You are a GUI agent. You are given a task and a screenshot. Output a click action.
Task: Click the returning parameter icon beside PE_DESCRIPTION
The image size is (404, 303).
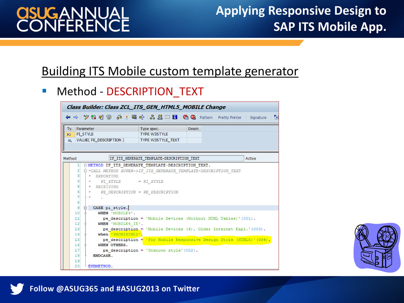pyautogui.click(x=69, y=140)
